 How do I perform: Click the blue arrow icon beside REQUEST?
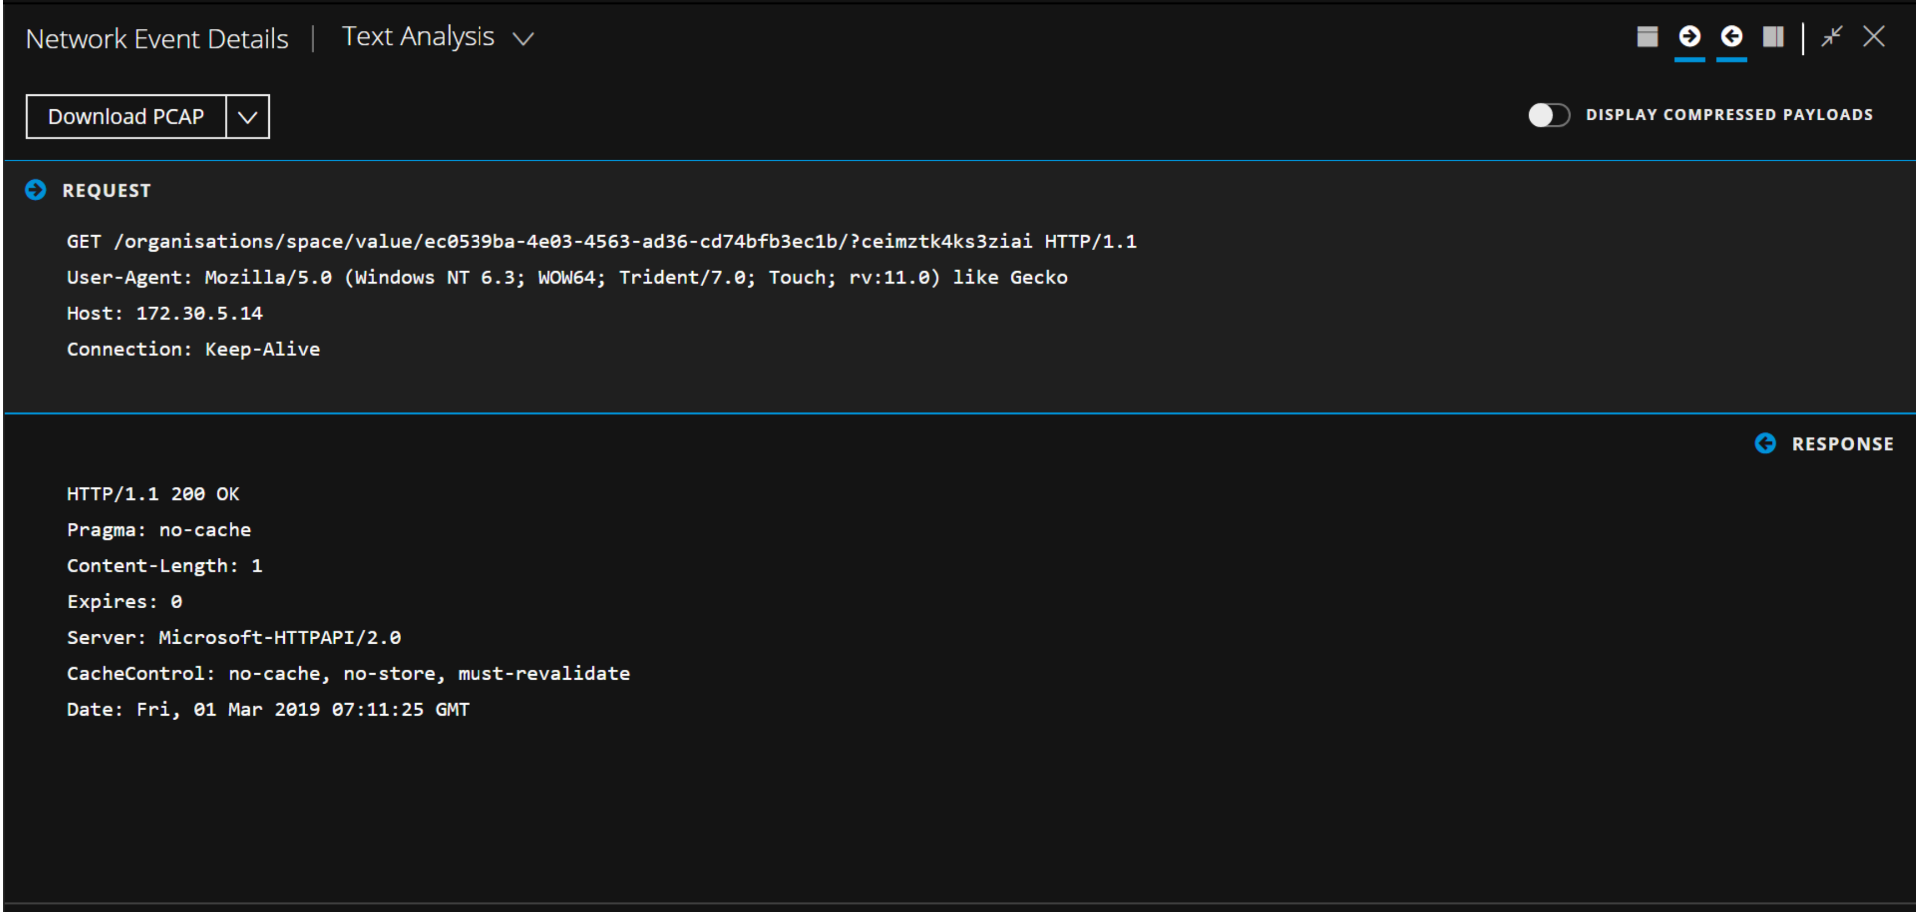click(x=36, y=190)
